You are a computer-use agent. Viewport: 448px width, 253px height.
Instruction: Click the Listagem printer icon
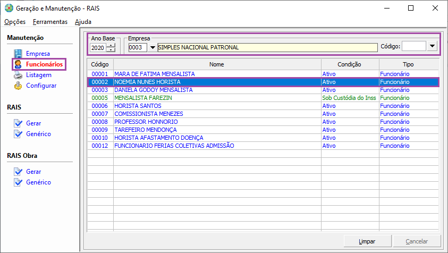[18, 75]
